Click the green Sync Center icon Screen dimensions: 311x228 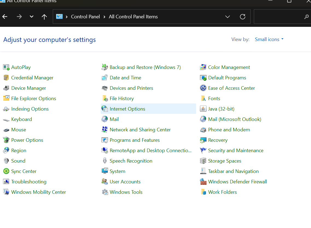tap(6, 171)
